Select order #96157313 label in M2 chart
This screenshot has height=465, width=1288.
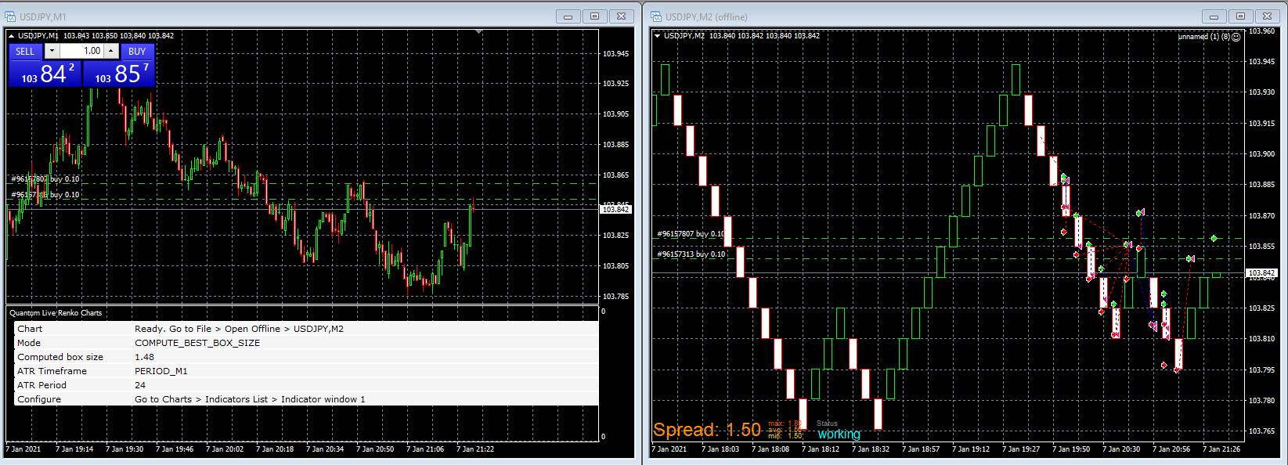click(x=690, y=254)
